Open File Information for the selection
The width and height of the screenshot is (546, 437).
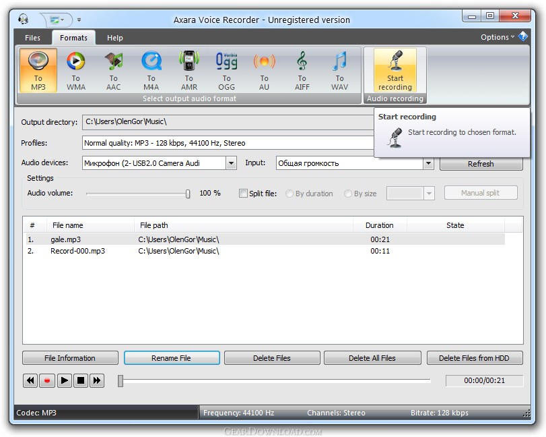tap(70, 358)
